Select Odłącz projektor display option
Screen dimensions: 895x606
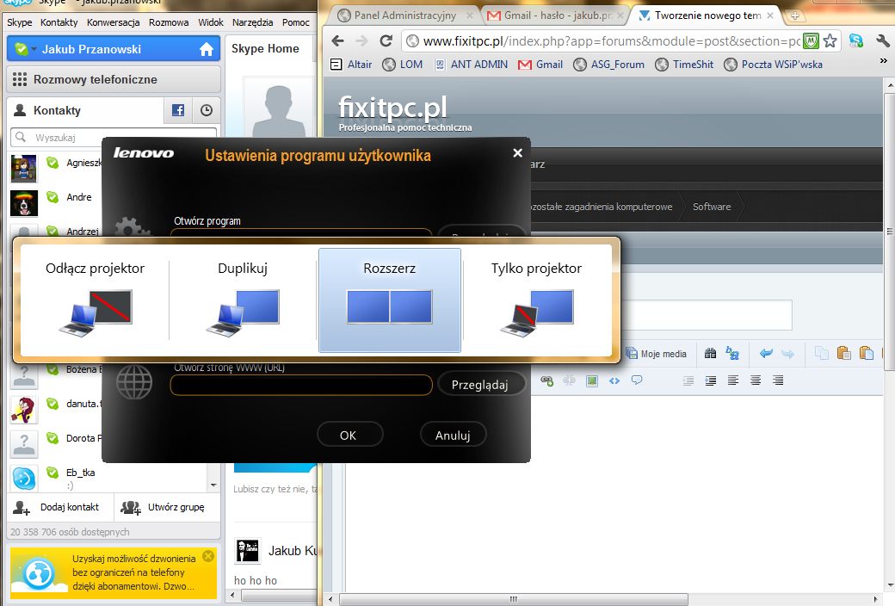[x=95, y=300]
